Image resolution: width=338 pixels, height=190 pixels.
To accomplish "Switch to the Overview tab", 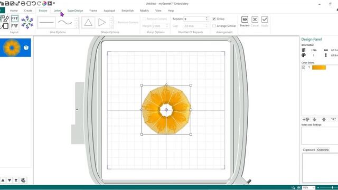I will pyautogui.click(x=323, y=150).
